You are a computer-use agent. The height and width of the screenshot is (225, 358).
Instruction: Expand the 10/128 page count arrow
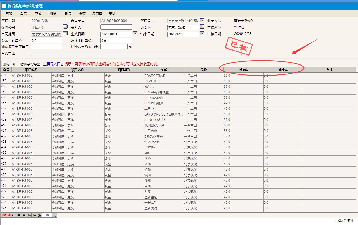click(x=12, y=215)
